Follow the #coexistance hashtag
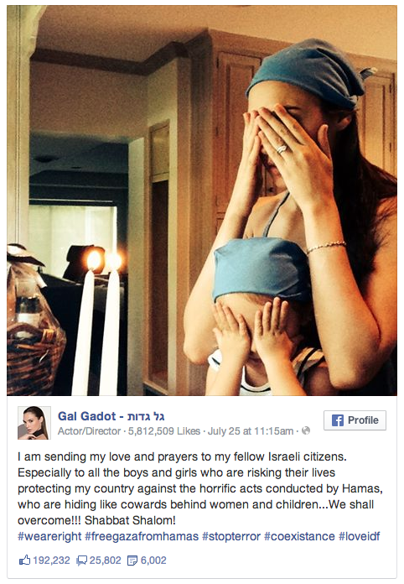Image resolution: width=404 pixels, height=584 pixels. [299, 536]
